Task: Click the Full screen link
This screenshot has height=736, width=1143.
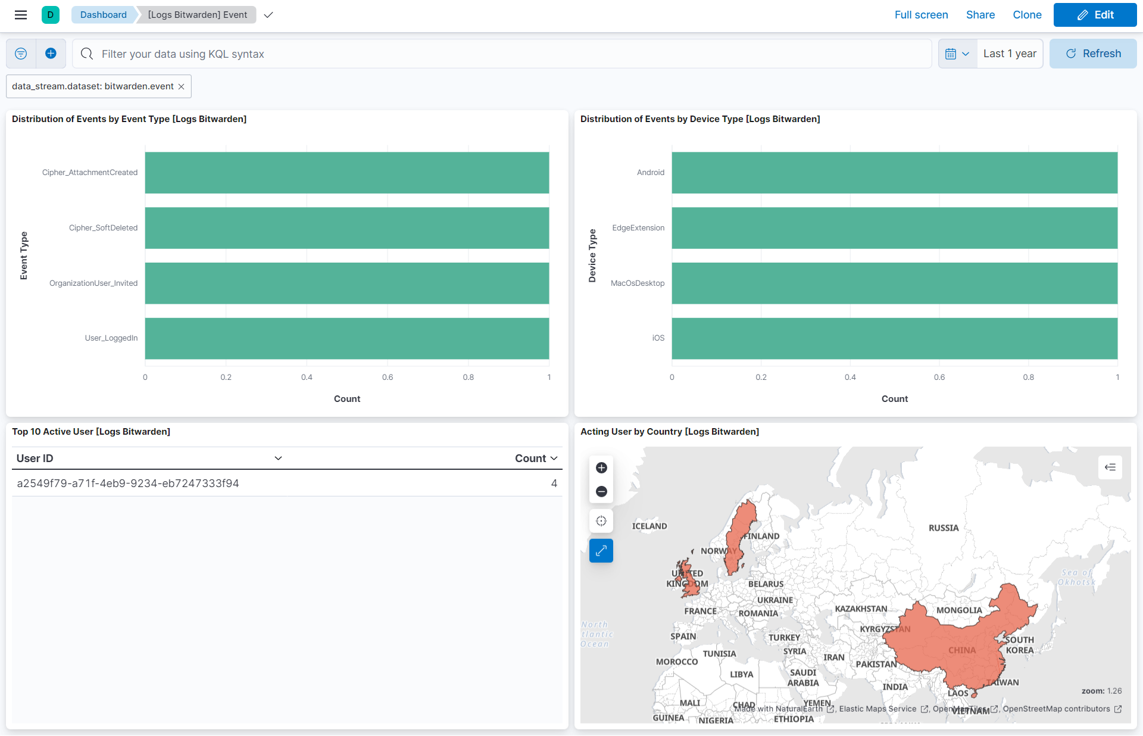Action: click(921, 15)
